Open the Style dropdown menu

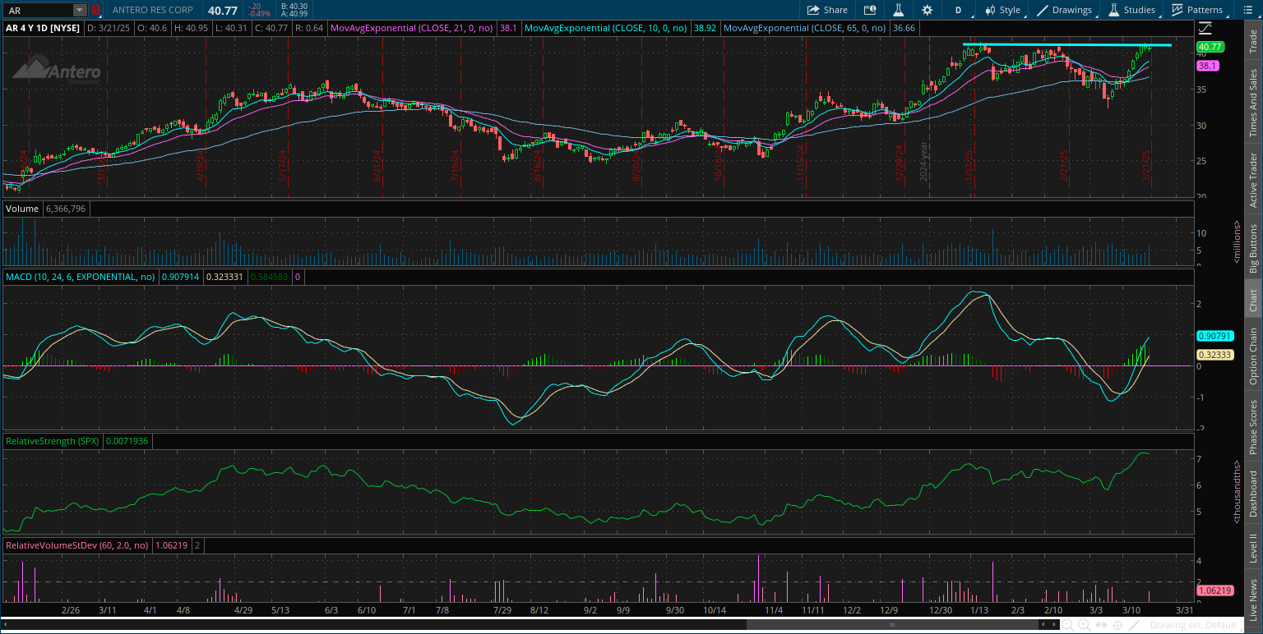click(x=1002, y=10)
